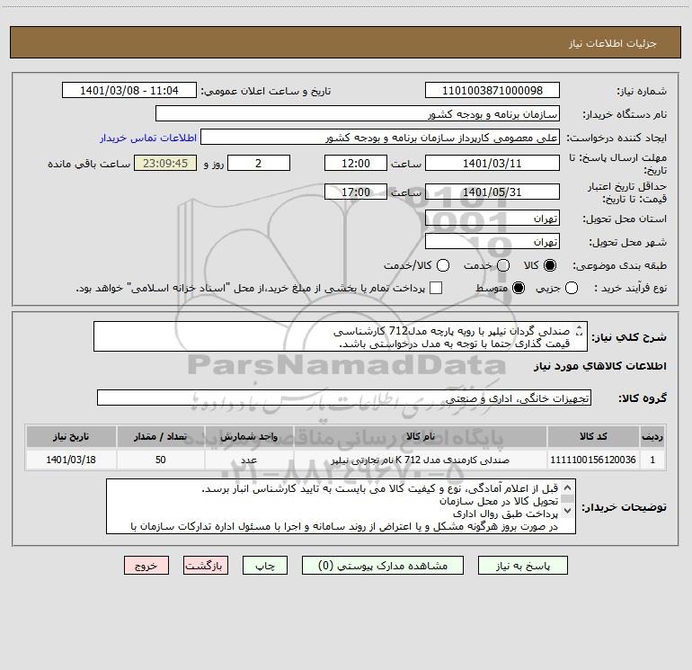Select the کالا radio button
Viewport: 692px width, 670px height.
click(550, 265)
